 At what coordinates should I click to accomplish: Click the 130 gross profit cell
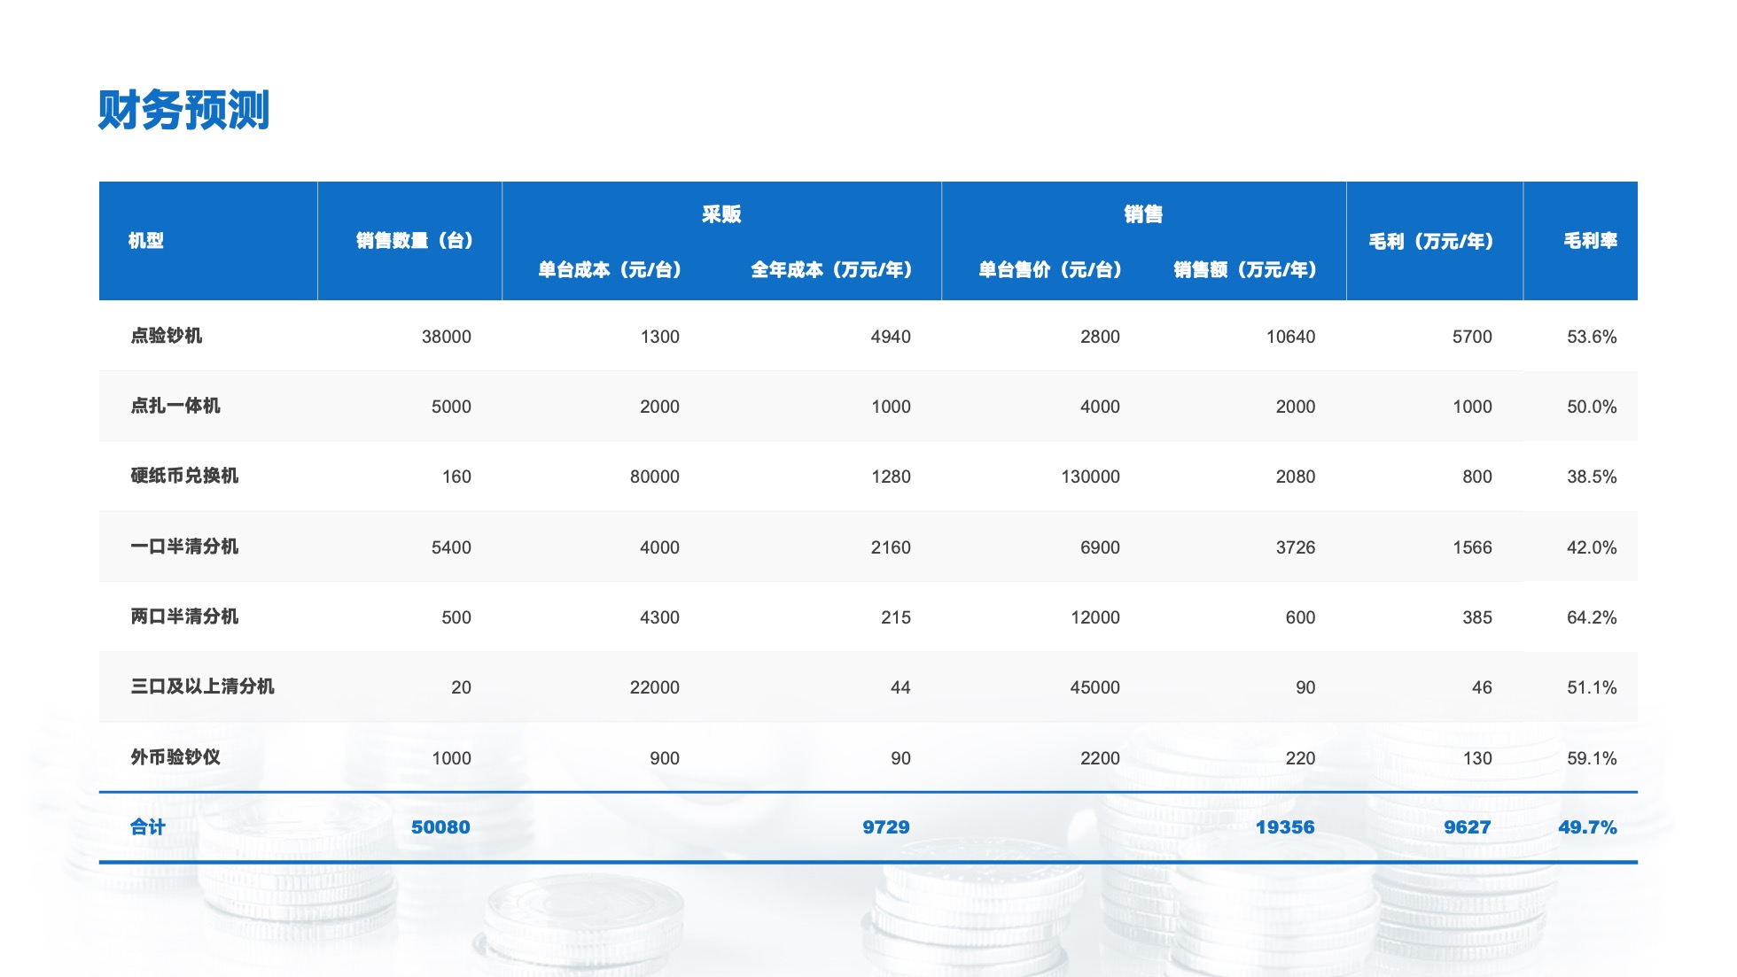(x=1477, y=758)
